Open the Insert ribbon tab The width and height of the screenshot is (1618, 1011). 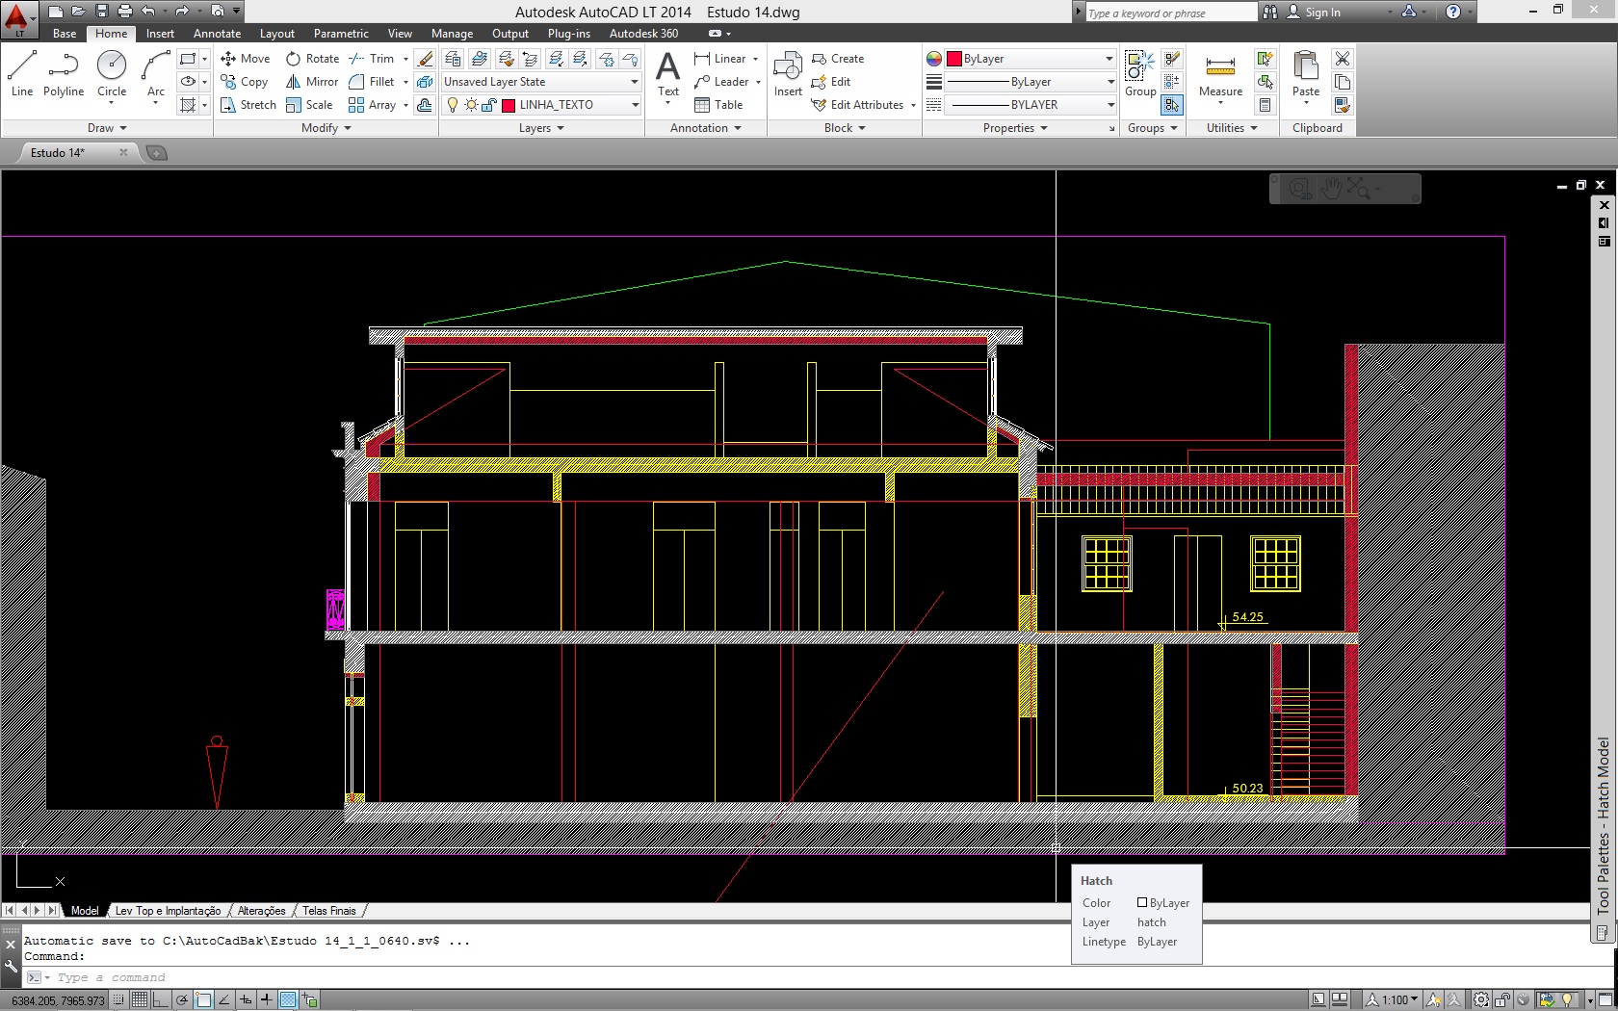point(160,34)
